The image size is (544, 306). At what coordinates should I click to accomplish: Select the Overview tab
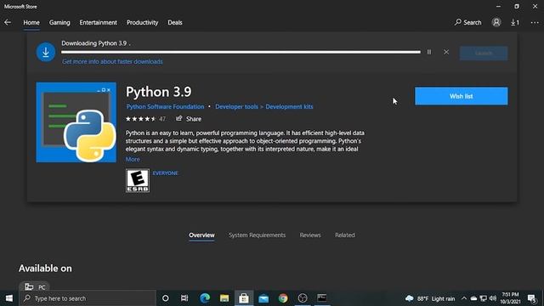click(x=201, y=235)
